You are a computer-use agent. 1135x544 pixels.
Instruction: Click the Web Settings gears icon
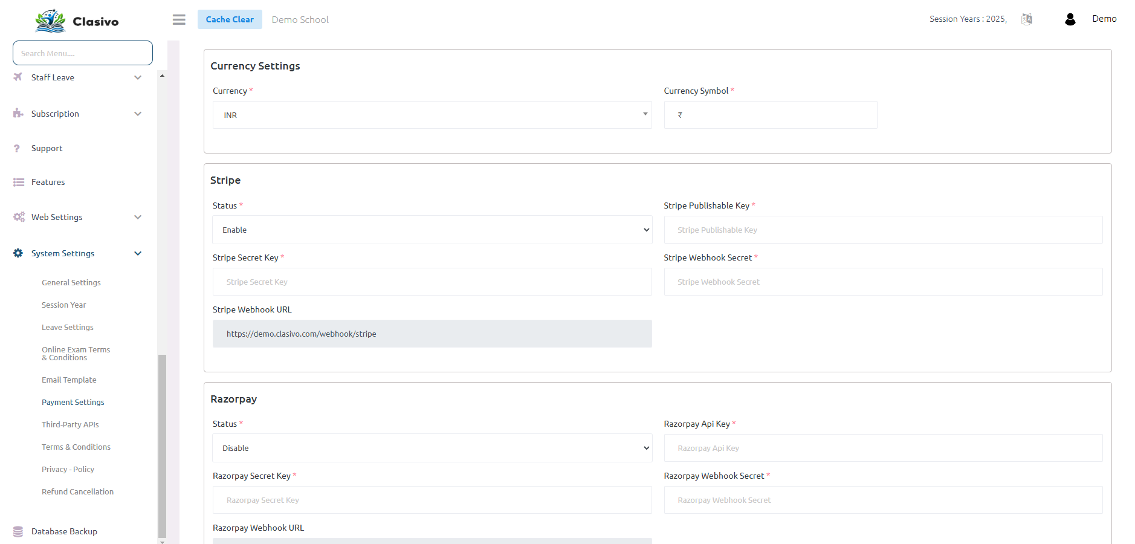(19, 217)
